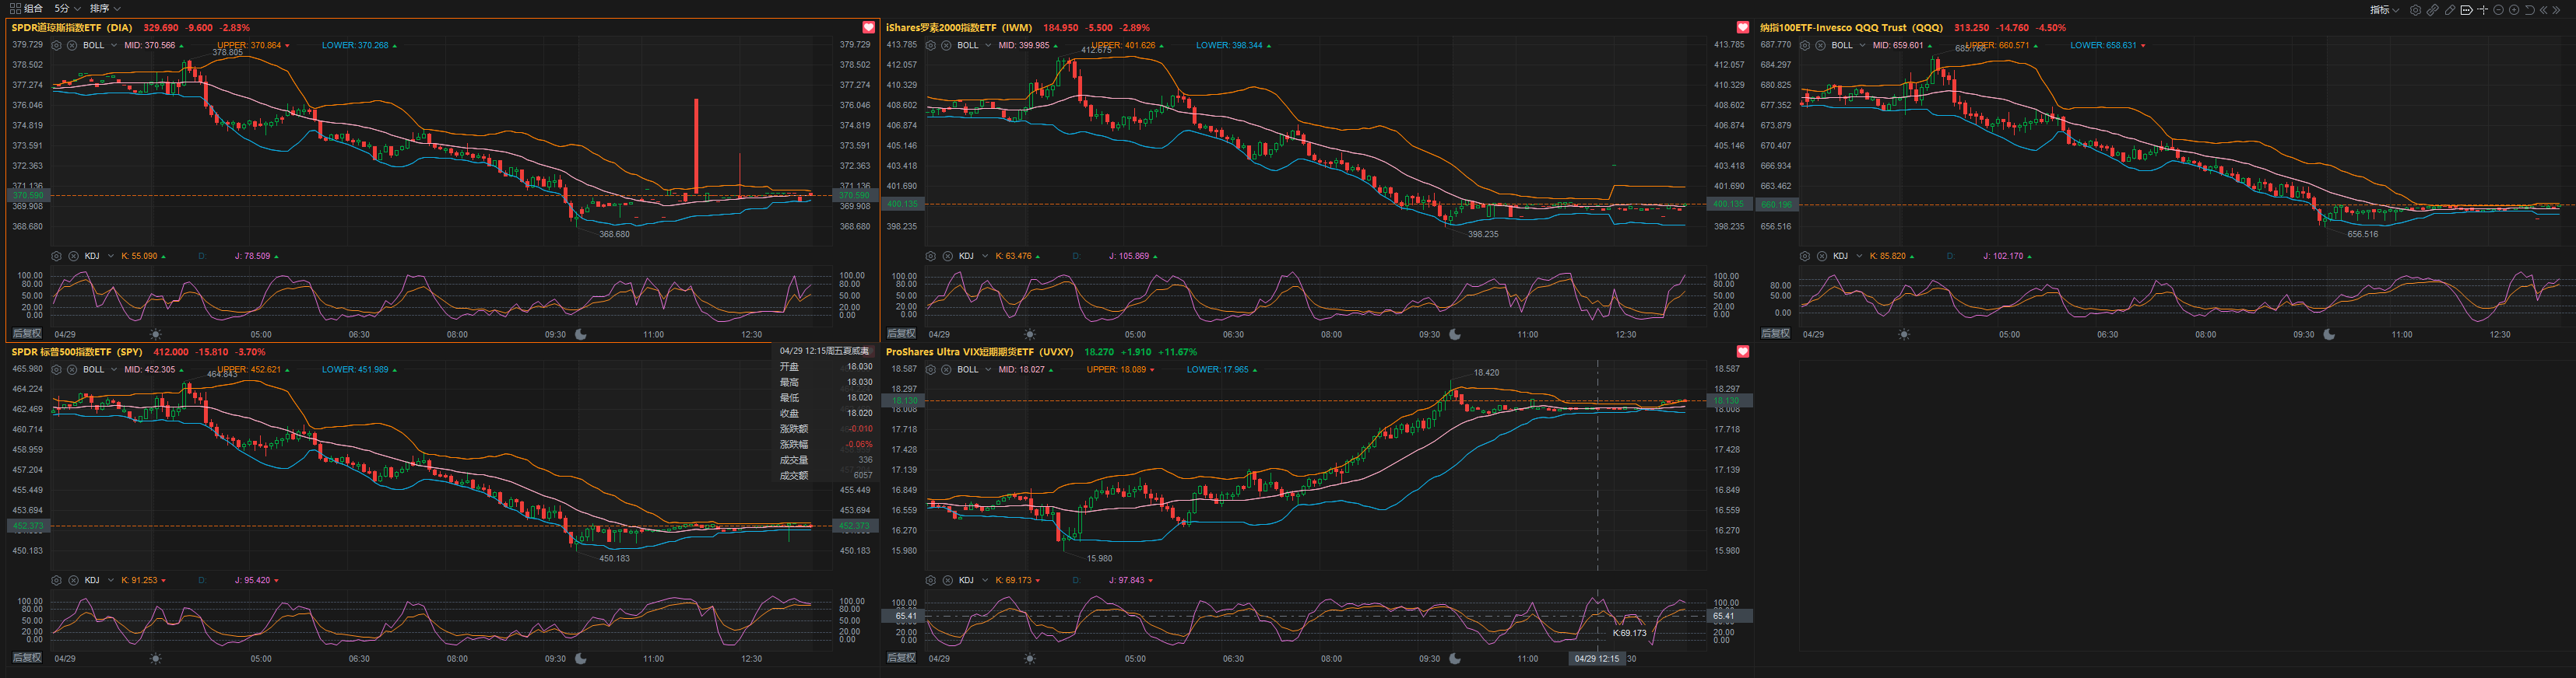Viewport: 2576px width, 678px height.
Task: Remove KDJ indicator on UVXY chart
Action: point(947,580)
